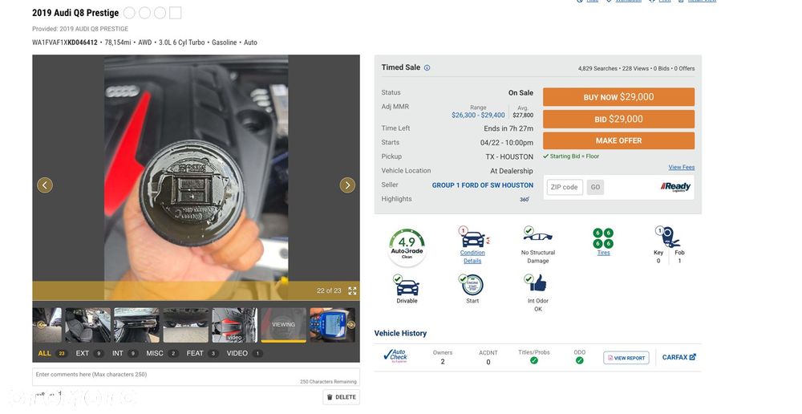Select the VIDEO media tab
Viewport: 802px width, 414px height.
[245, 353]
